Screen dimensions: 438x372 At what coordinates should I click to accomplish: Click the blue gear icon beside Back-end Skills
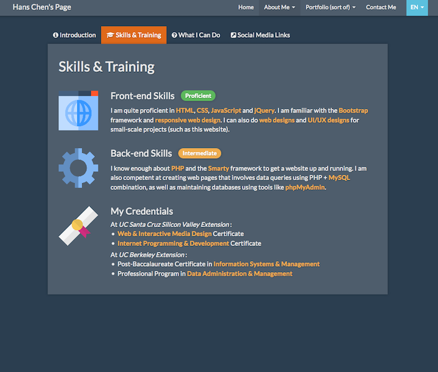pos(78,168)
